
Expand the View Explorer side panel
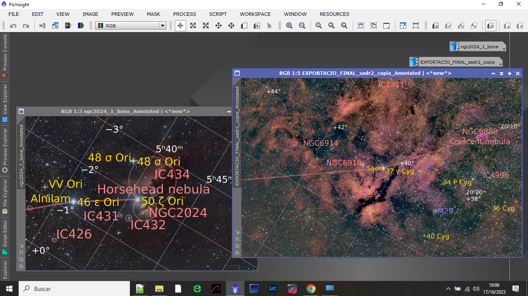(5, 104)
